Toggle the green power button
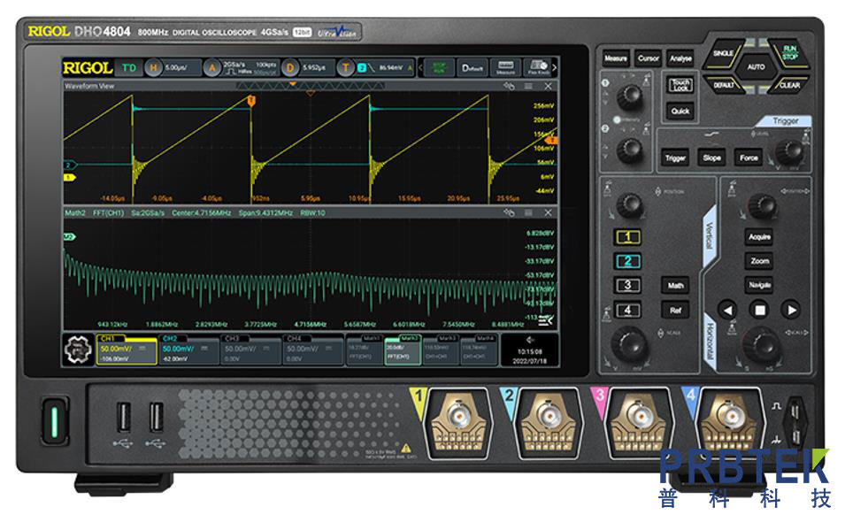This screenshot has height=515, width=845. (55, 421)
